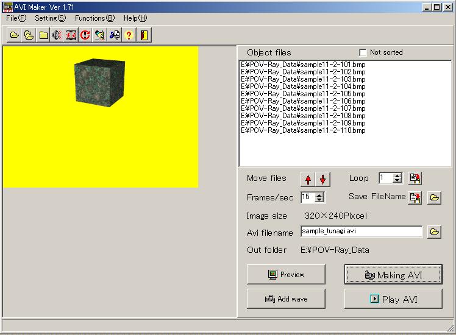
Task: Open the File(F) menu
Action: coord(16,18)
